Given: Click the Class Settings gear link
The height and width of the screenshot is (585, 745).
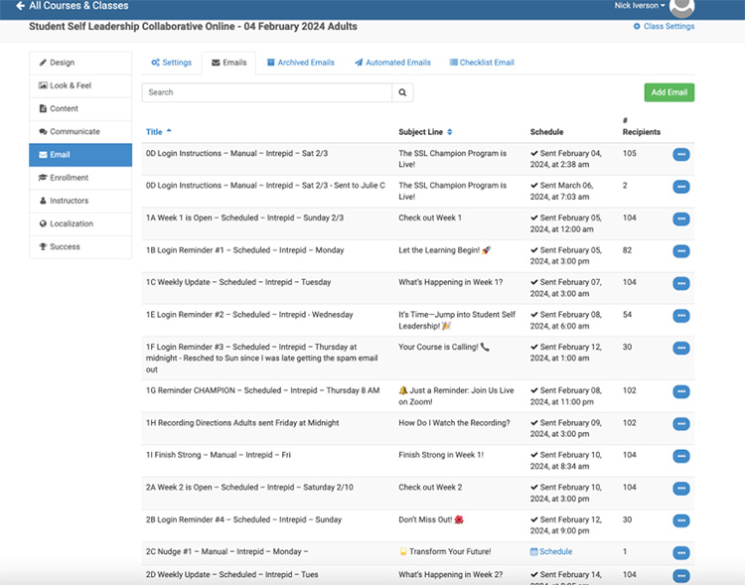Looking at the screenshot, I should click(664, 27).
